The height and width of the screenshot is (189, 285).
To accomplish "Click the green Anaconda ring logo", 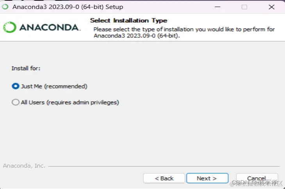I will point(10,27).
